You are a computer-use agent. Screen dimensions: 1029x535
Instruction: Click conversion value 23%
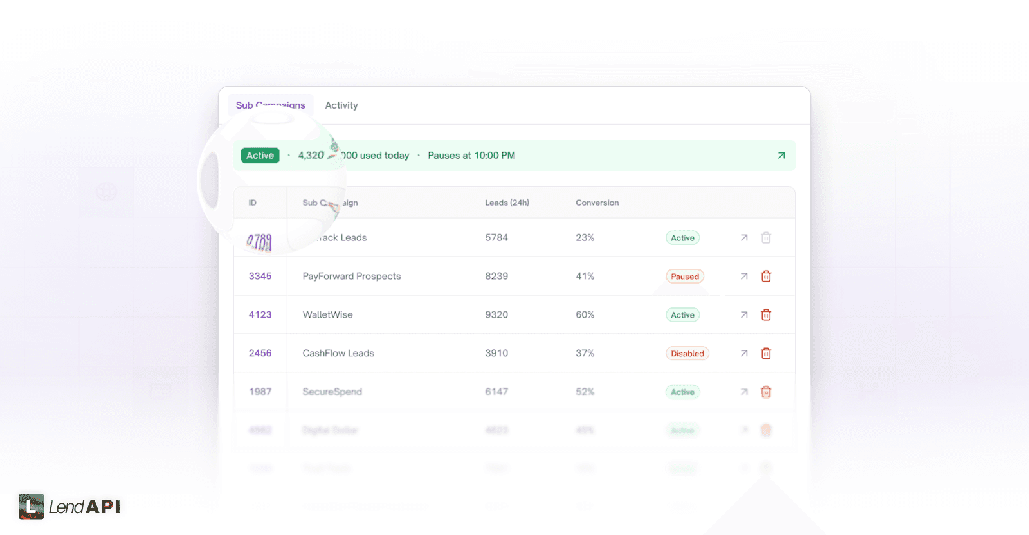click(585, 238)
